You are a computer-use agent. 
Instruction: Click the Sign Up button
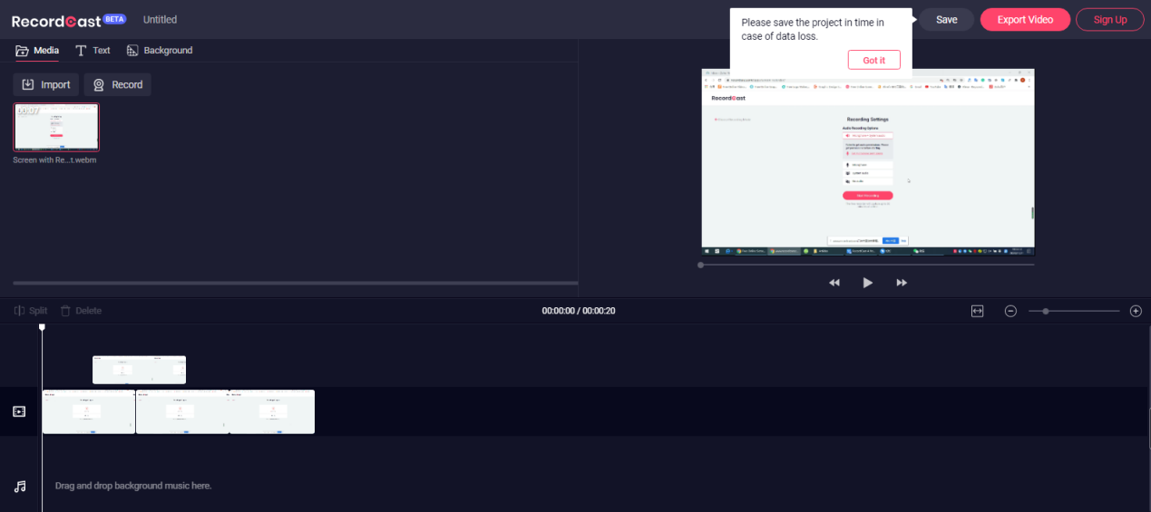[1110, 20]
